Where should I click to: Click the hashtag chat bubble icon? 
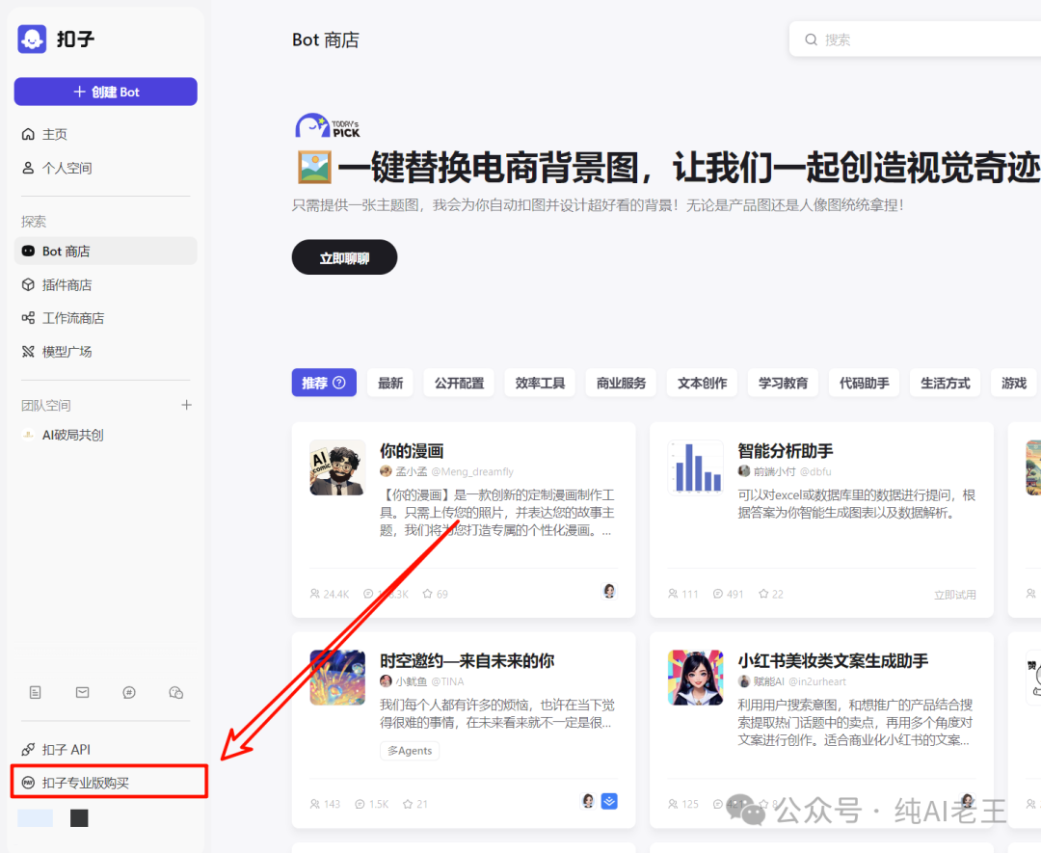click(x=129, y=692)
